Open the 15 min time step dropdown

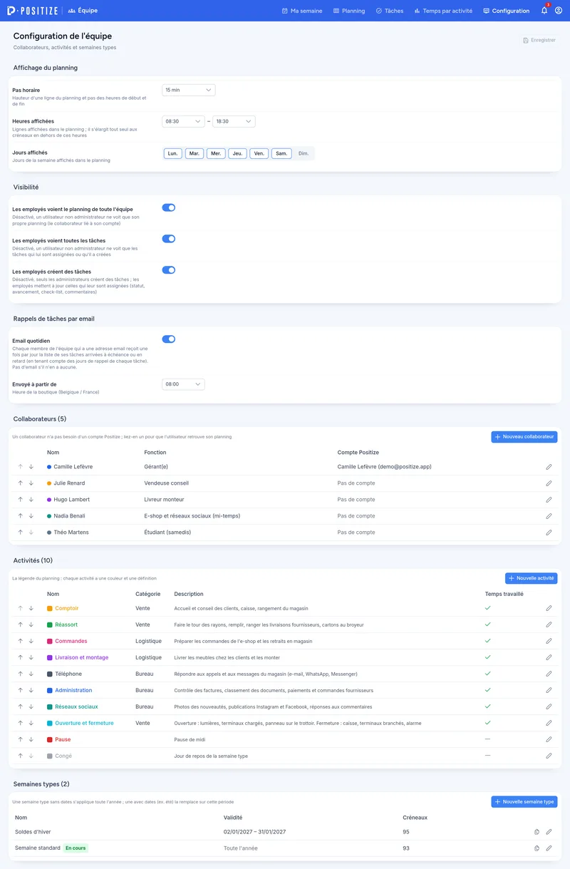[x=189, y=90]
